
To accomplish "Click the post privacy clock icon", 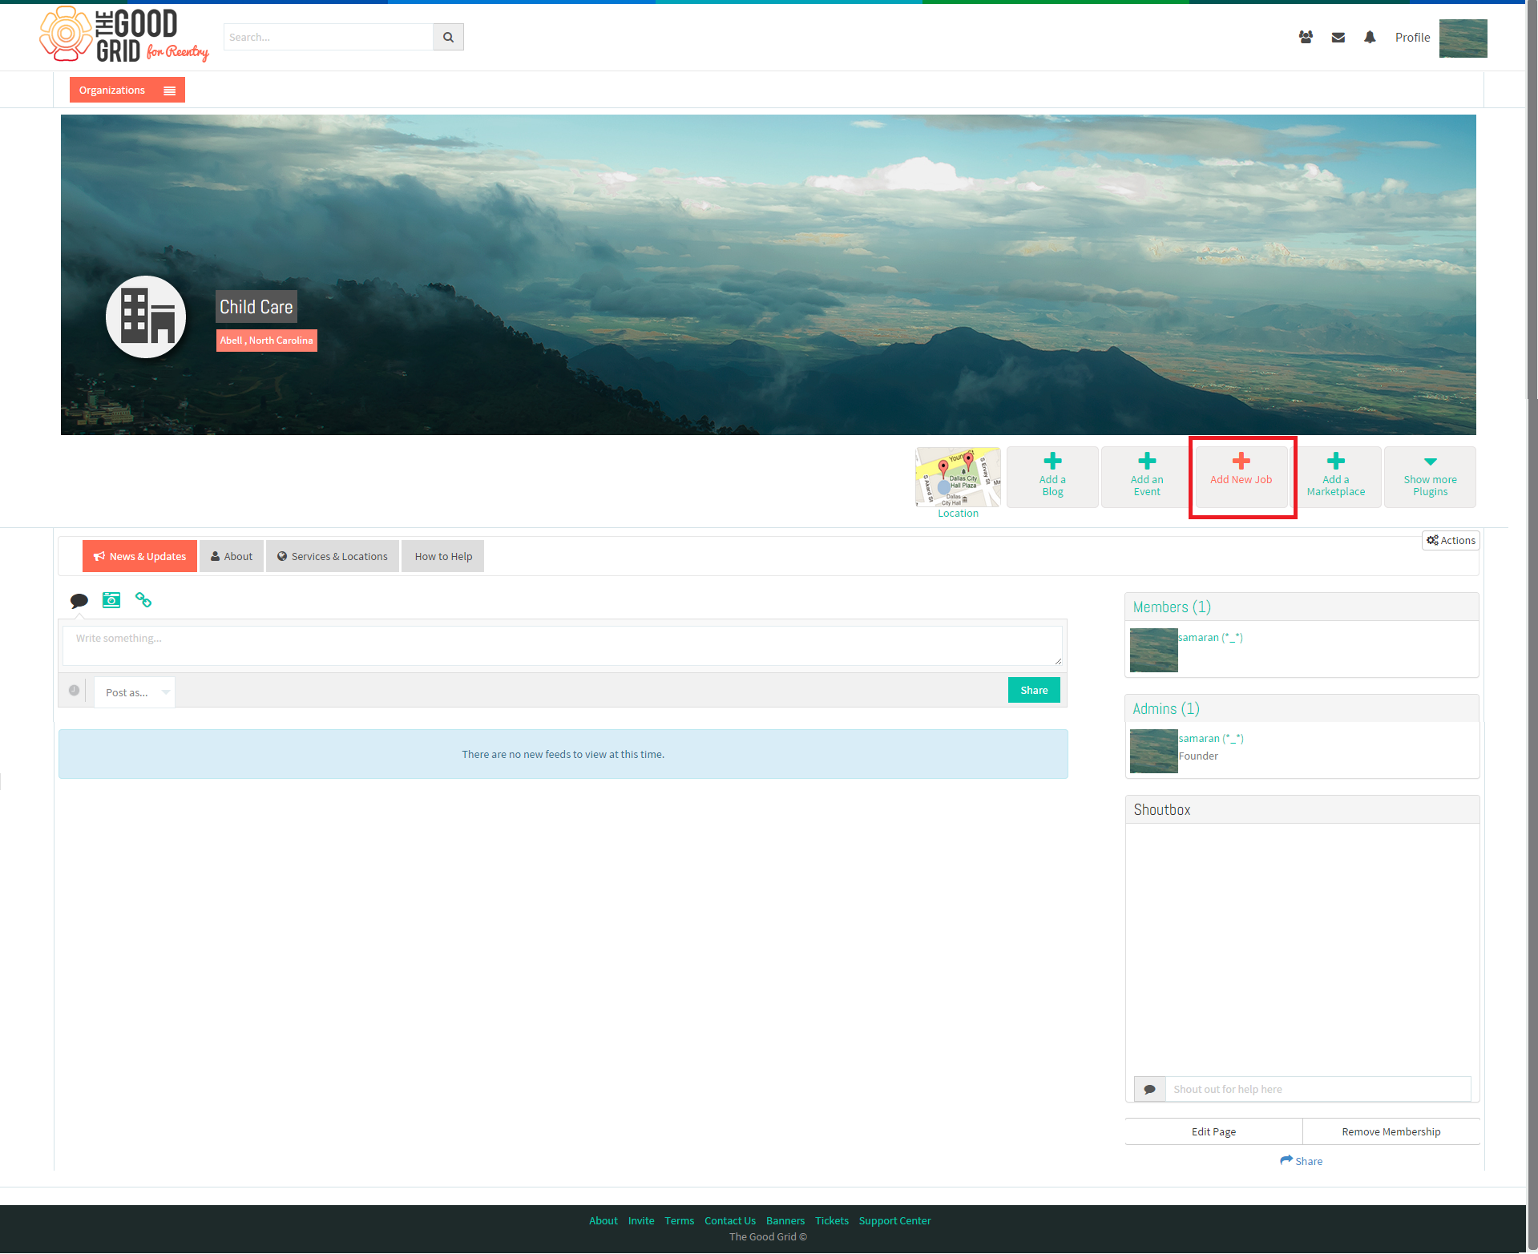I will [x=74, y=690].
